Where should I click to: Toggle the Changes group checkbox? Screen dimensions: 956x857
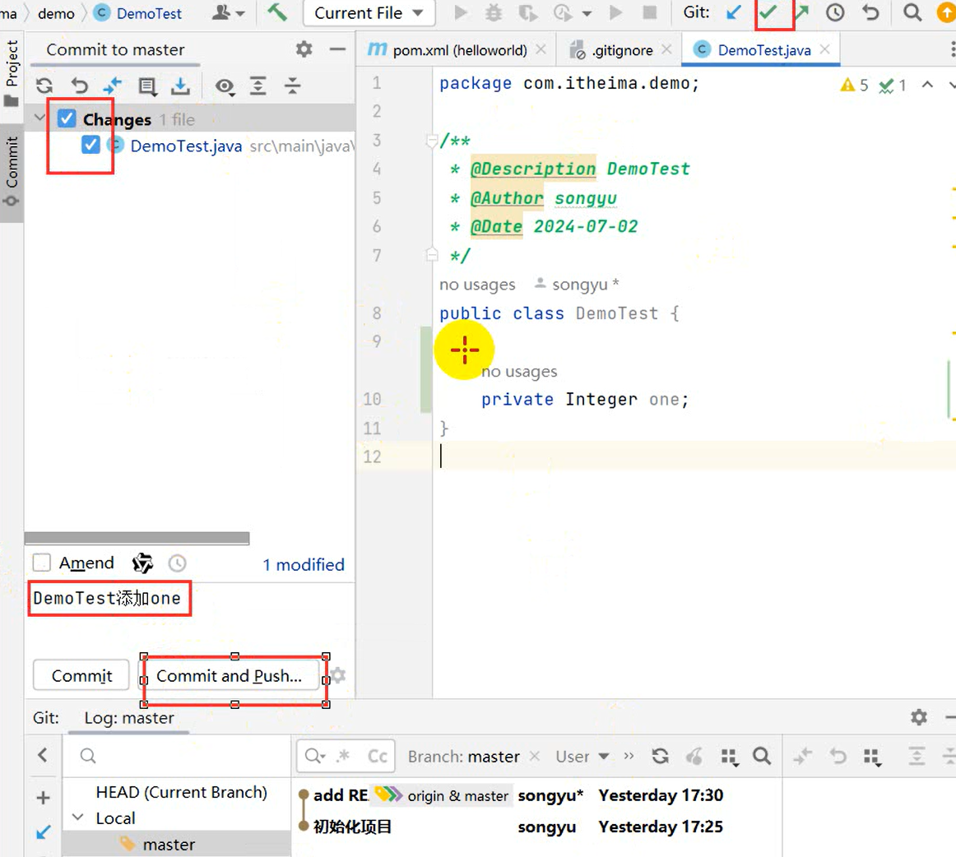tap(67, 118)
